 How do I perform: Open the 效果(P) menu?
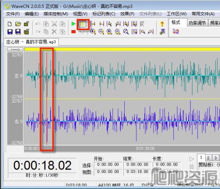[x=127, y=14]
